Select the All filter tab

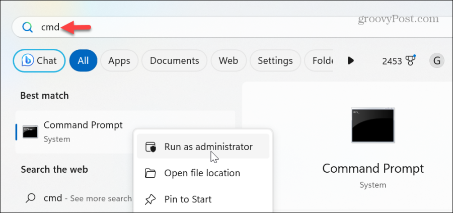pos(83,61)
